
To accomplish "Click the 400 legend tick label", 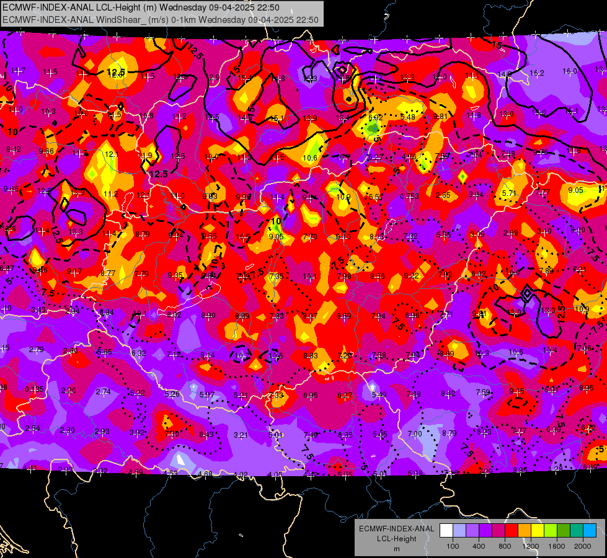I will (479, 546).
